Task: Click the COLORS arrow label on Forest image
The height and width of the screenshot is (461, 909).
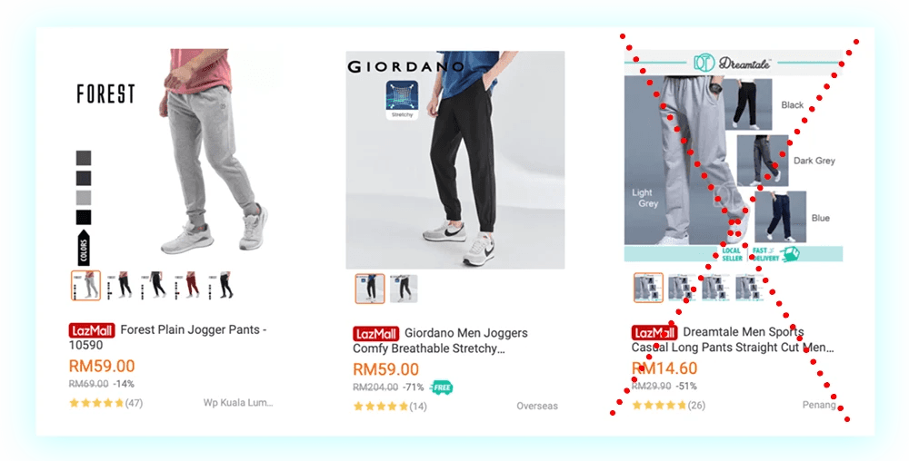Action: point(84,248)
